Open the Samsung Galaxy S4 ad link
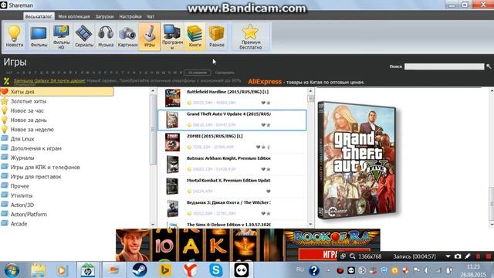This screenshot has width=494, height=278. point(49,80)
